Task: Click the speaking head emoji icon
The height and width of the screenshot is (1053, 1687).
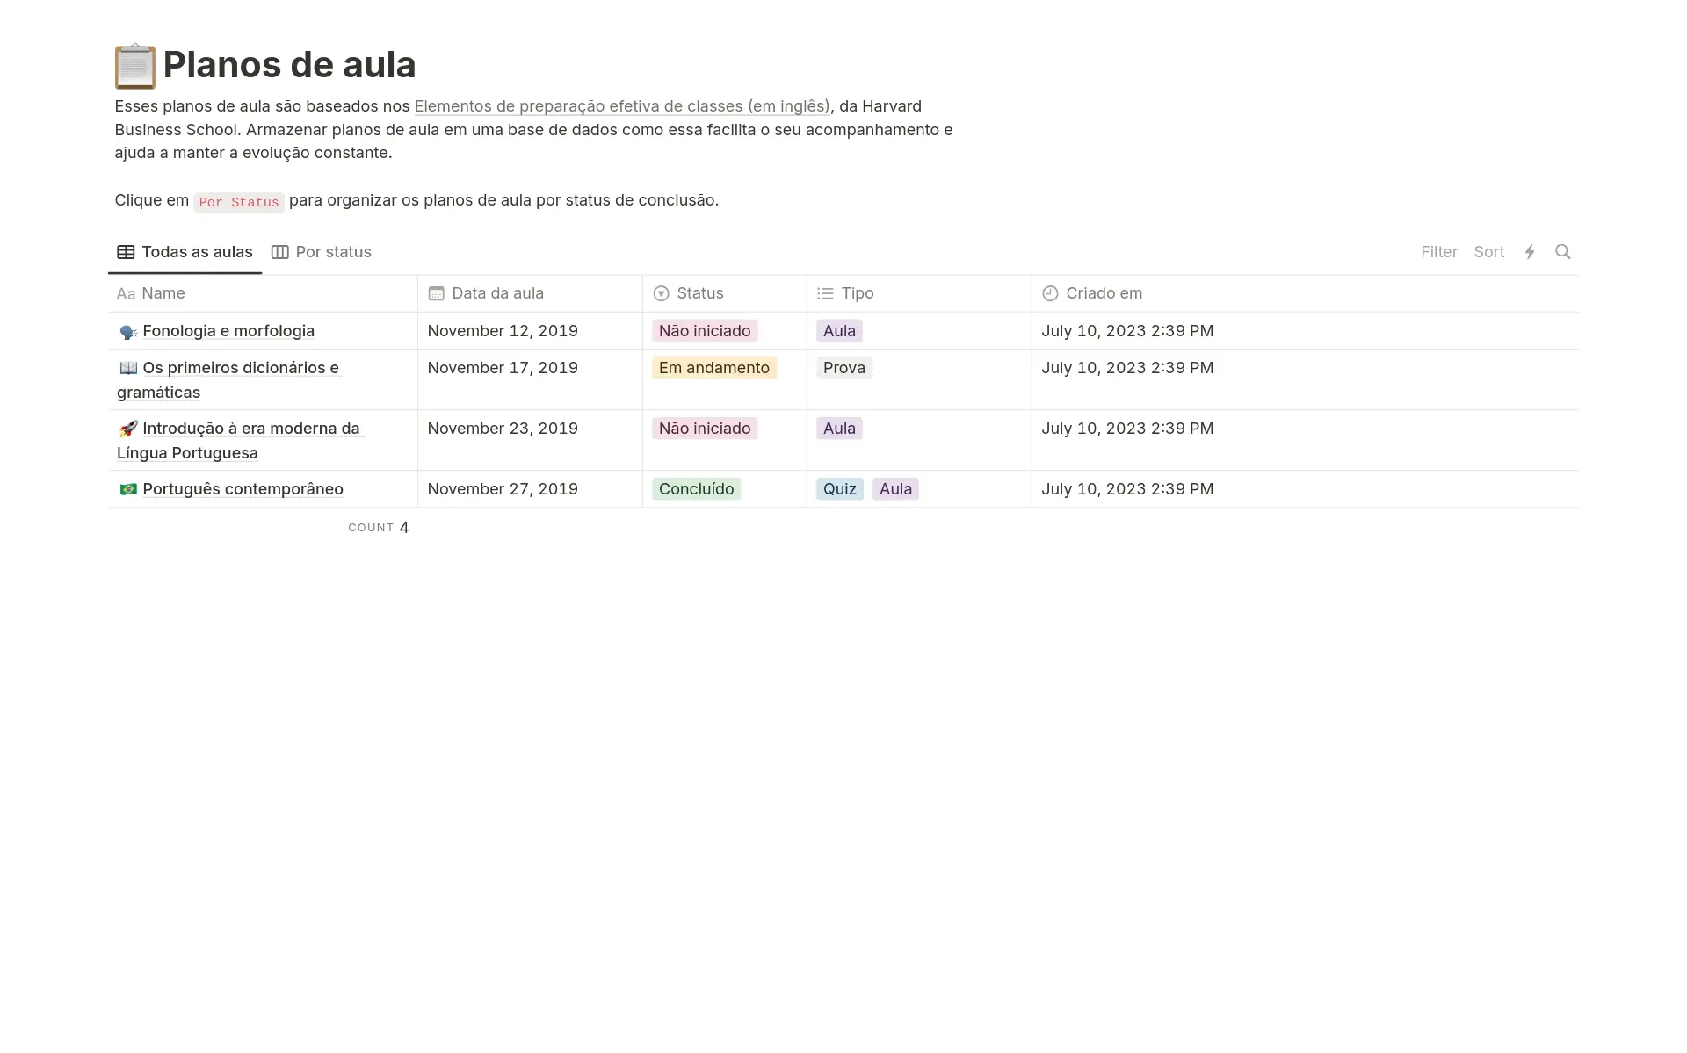Action: click(x=128, y=331)
